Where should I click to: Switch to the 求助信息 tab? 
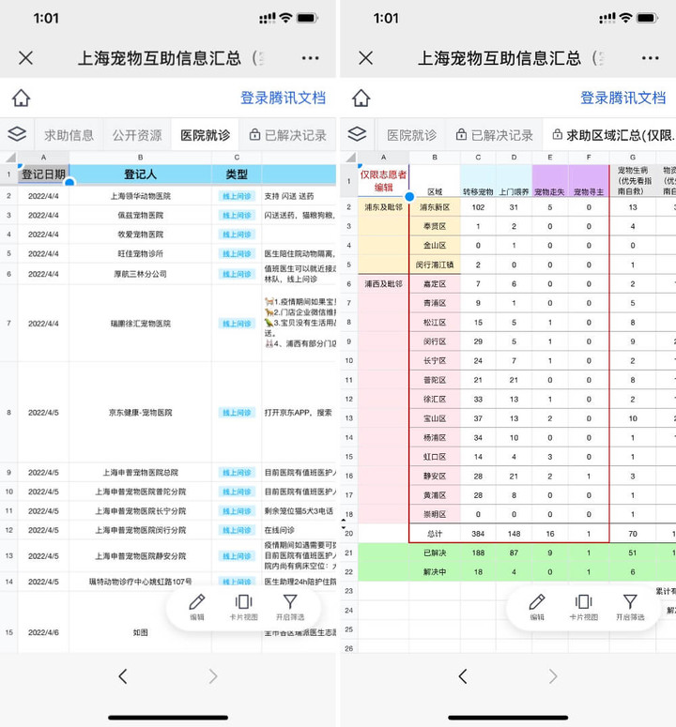point(69,135)
